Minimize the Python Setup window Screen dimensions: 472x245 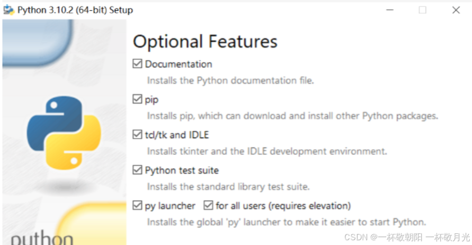(390, 10)
